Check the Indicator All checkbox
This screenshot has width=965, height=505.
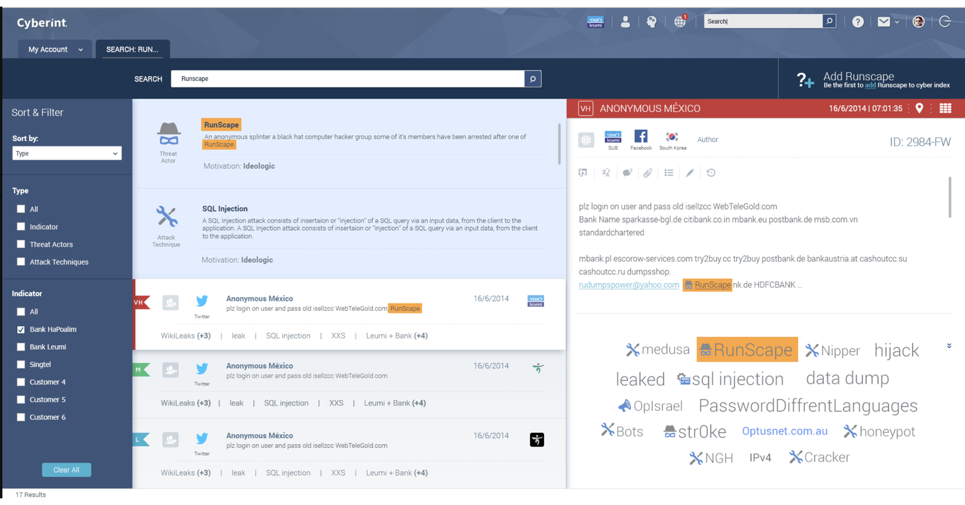click(21, 311)
